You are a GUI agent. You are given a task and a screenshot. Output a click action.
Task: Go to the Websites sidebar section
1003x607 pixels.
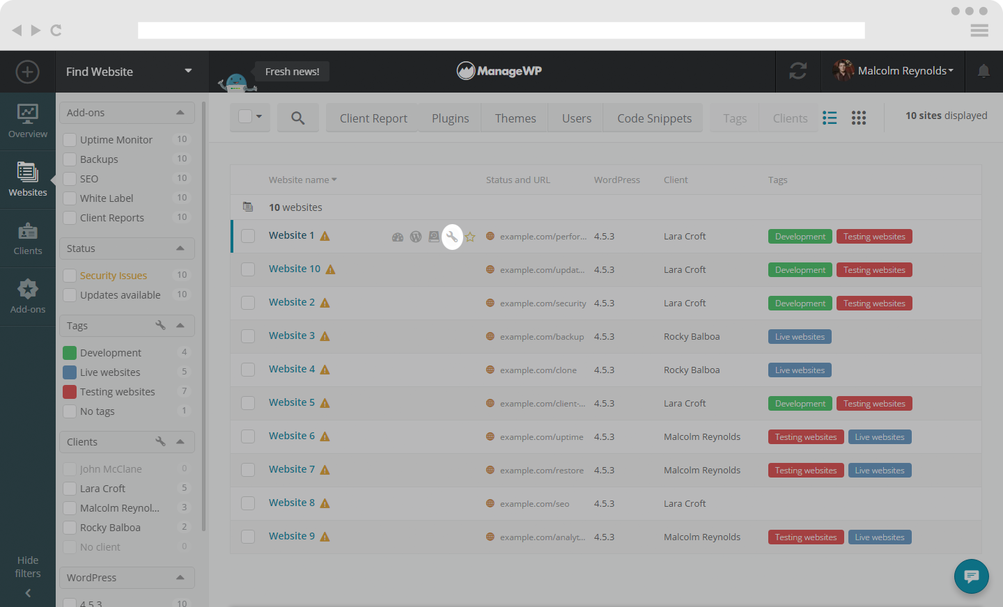pyautogui.click(x=28, y=180)
